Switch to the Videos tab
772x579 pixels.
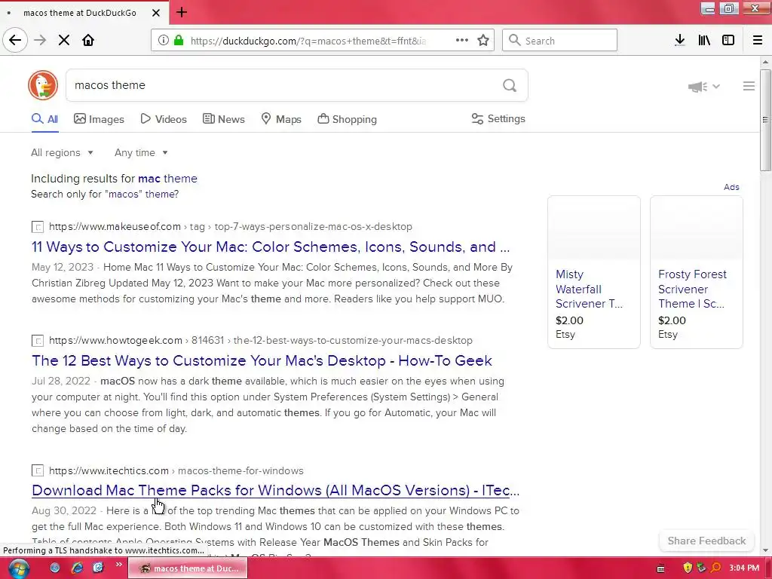pos(164,119)
